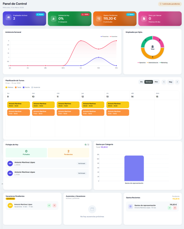Image resolution: width=184 pixels, height=229 pixels.
Task: Open Wednesday 11 morning shift card
Action: pyautogui.click(x=68, y=105)
